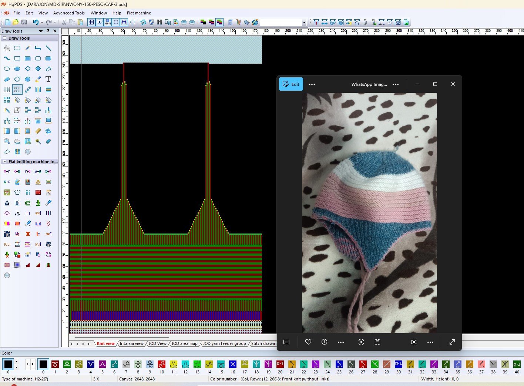524x386 pixels.
Task: Pin the Draw Tools panel
Action: click(x=48, y=31)
